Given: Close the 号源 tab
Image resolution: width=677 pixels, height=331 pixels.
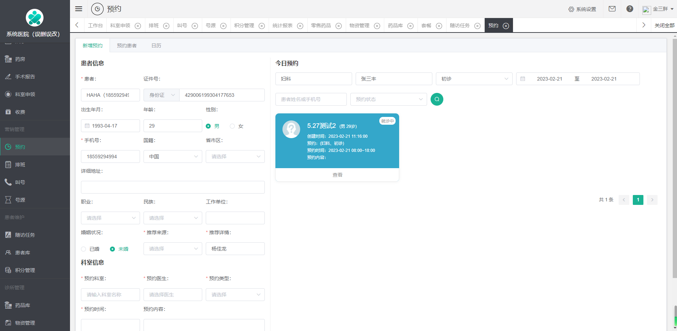Looking at the screenshot, I should (223, 26).
